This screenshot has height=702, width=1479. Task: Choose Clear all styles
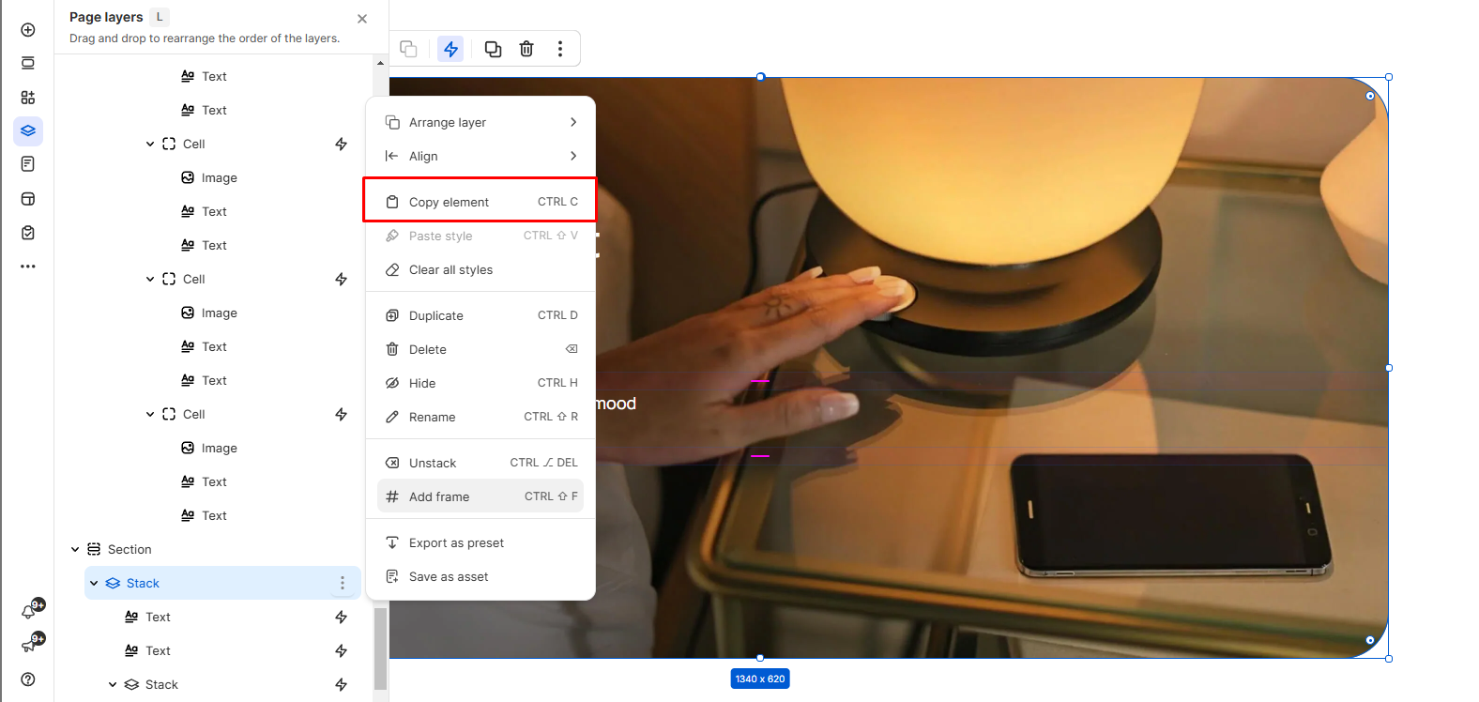pyautogui.click(x=480, y=269)
